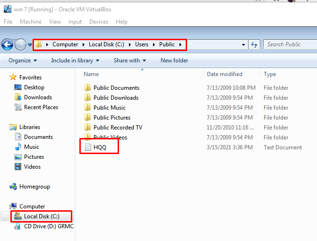This screenshot has height=241, width=317.
Task: Expand the Include in library dropdown
Action: point(75,60)
